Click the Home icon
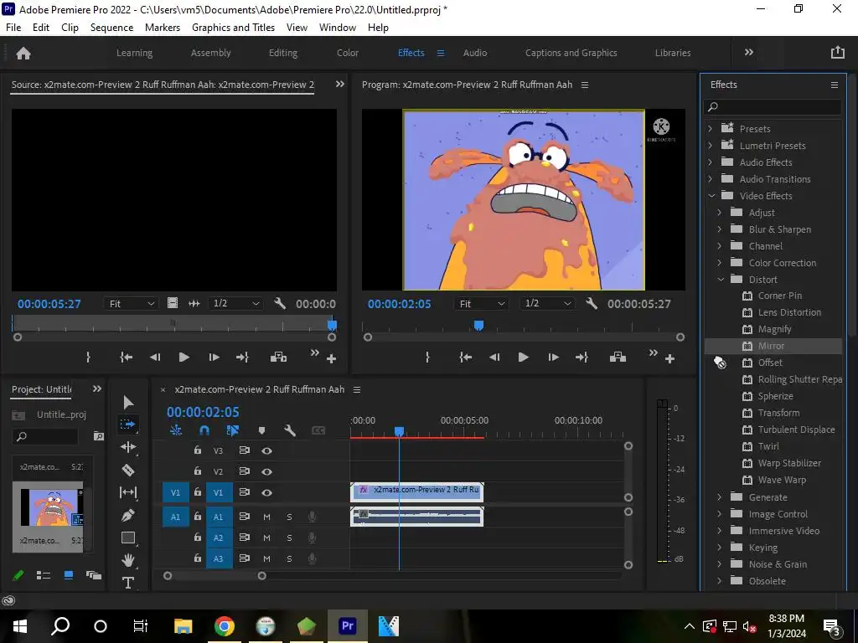The height and width of the screenshot is (643, 858). tap(23, 53)
